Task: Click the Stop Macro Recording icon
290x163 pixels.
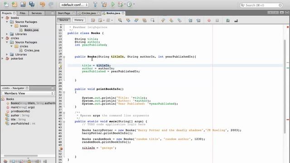Action: (217, 20)
